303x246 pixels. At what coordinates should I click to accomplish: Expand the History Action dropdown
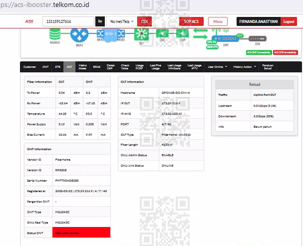point(244,67)
